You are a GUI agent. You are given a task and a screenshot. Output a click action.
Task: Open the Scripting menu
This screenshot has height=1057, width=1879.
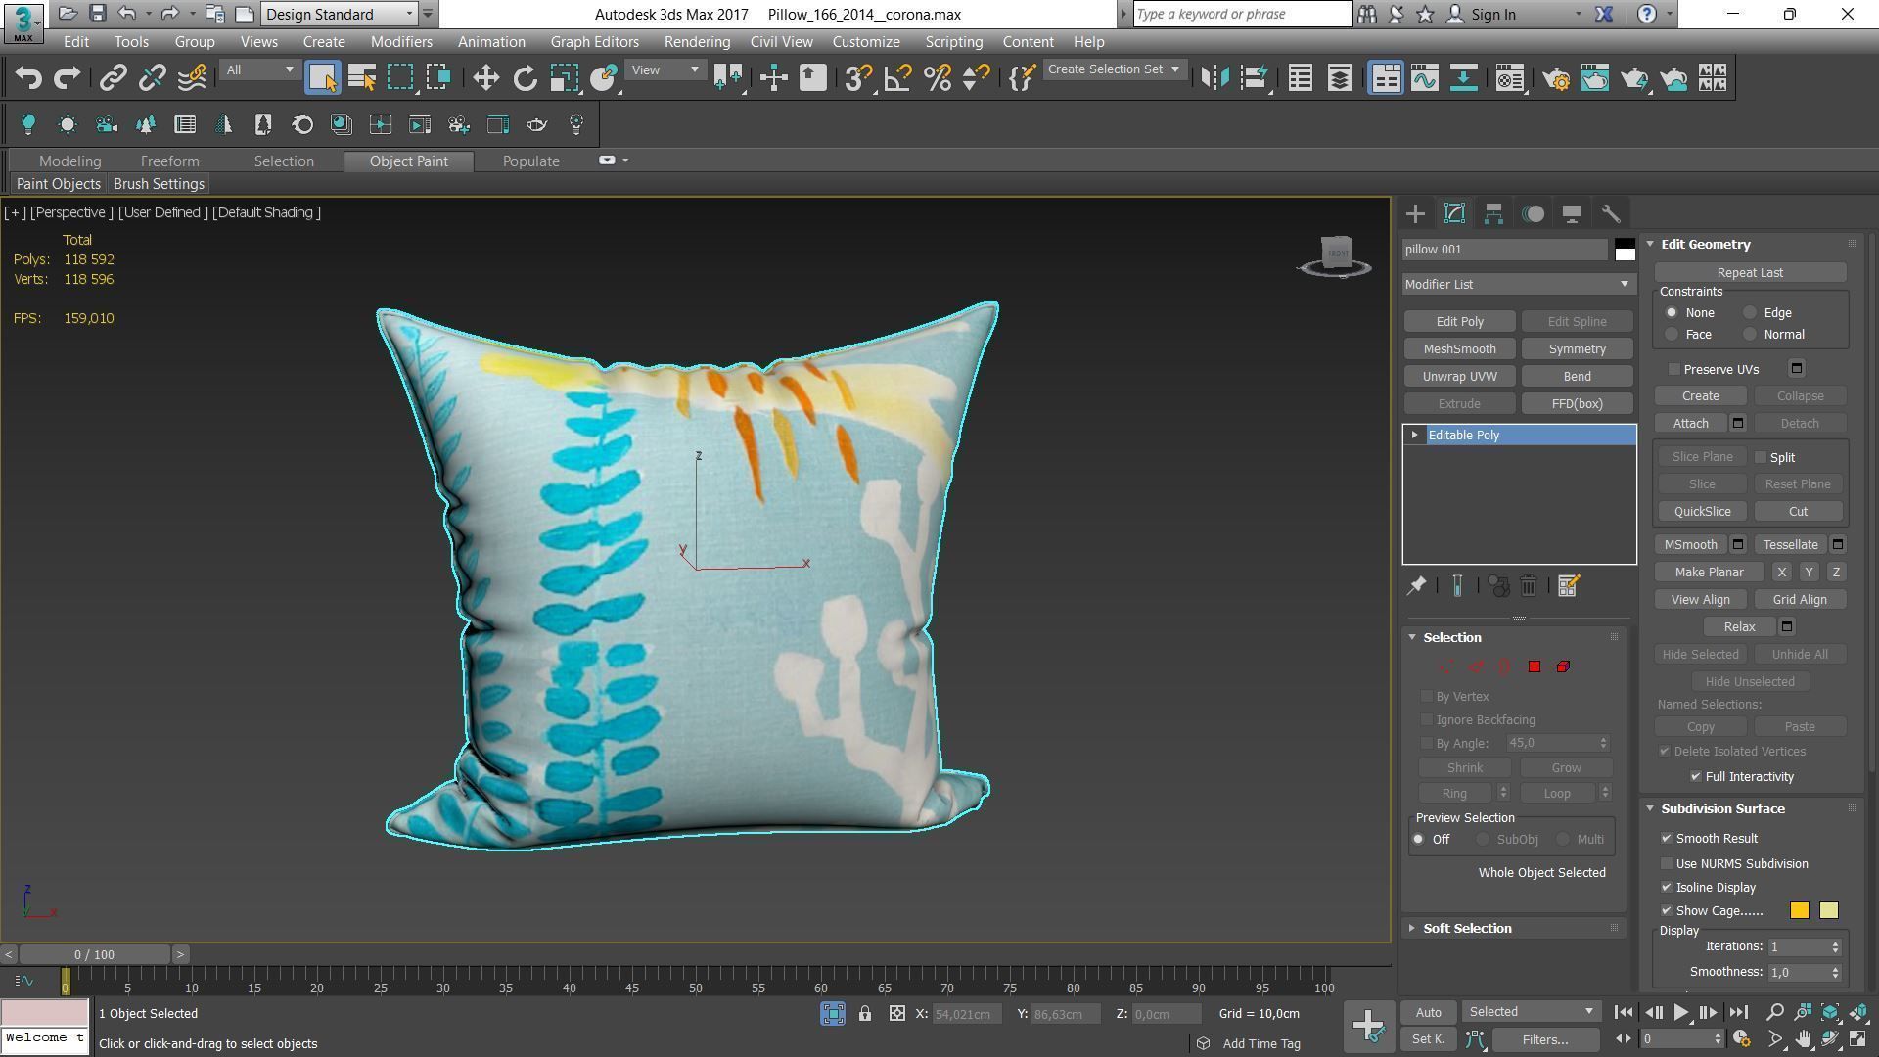pyautogui.click(x=953, y=42)
